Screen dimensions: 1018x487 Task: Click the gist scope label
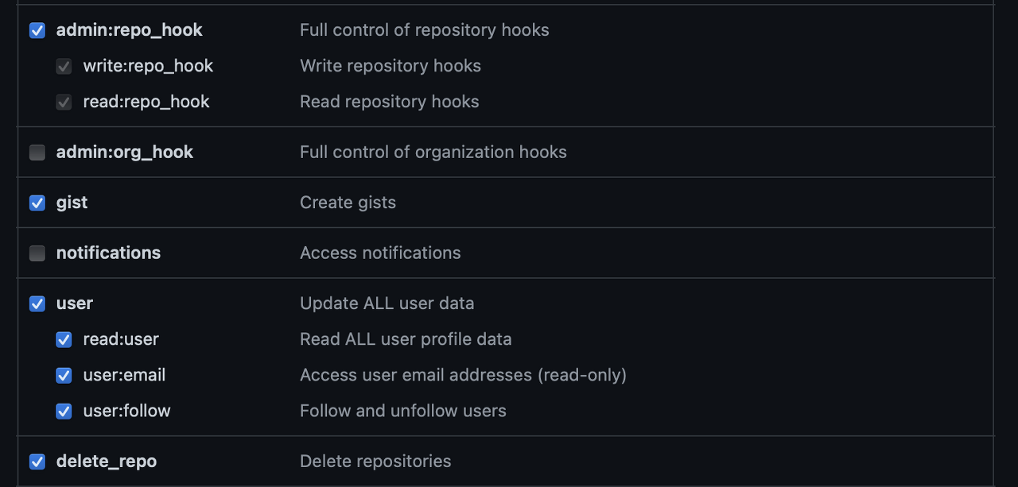pyautogui.click(x=72, y=203)
